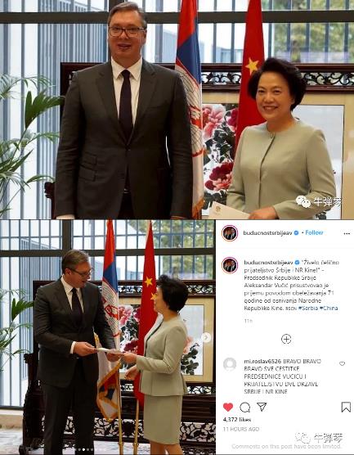The width and height of the screenshot is (354, 455).
Task: Open the caption author's avatar beside the caption
Action: (x=230, y=265)
